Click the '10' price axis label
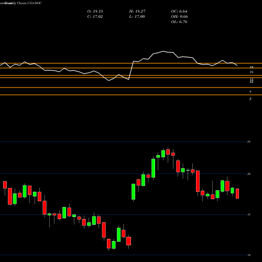The image size is (262, 262). click(x=249, y=255)
